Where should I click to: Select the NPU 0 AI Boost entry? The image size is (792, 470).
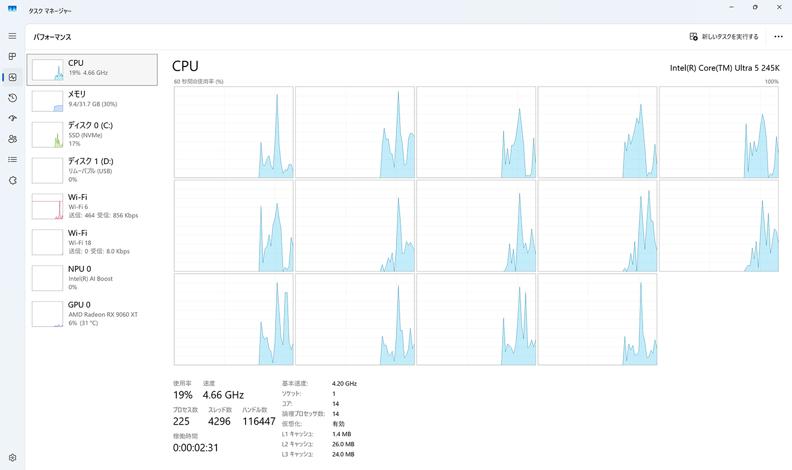(x=92, y=277)
